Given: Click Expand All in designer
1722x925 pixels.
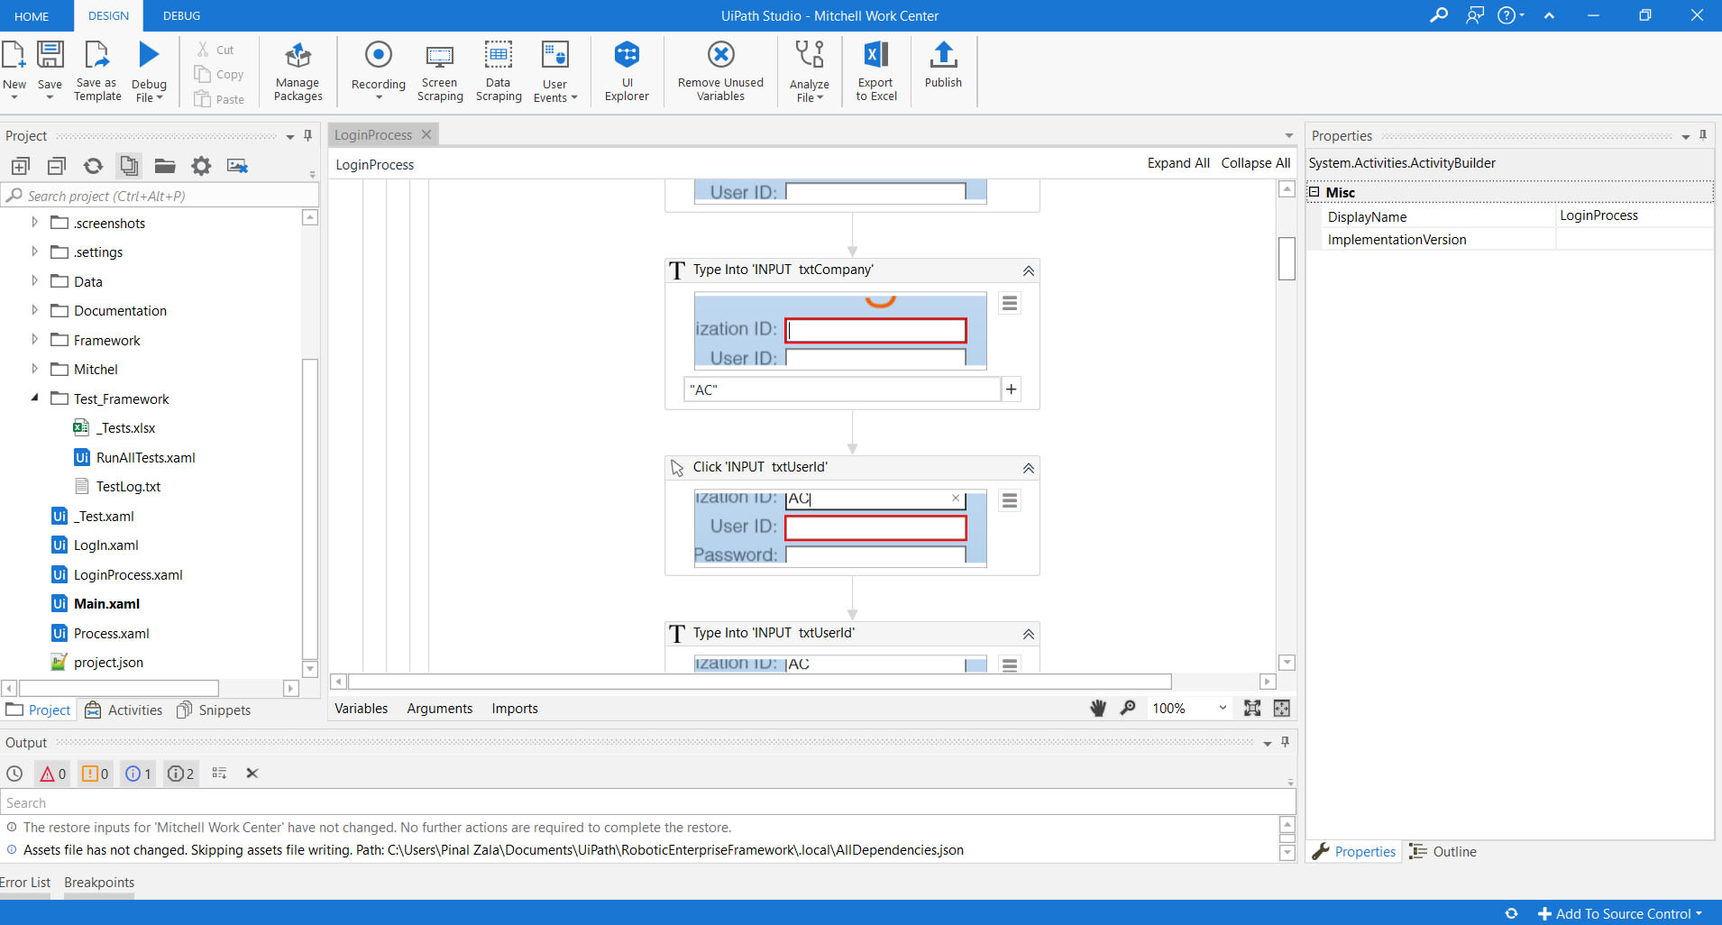Looking at the screenshot, I should coord(1178,163).
